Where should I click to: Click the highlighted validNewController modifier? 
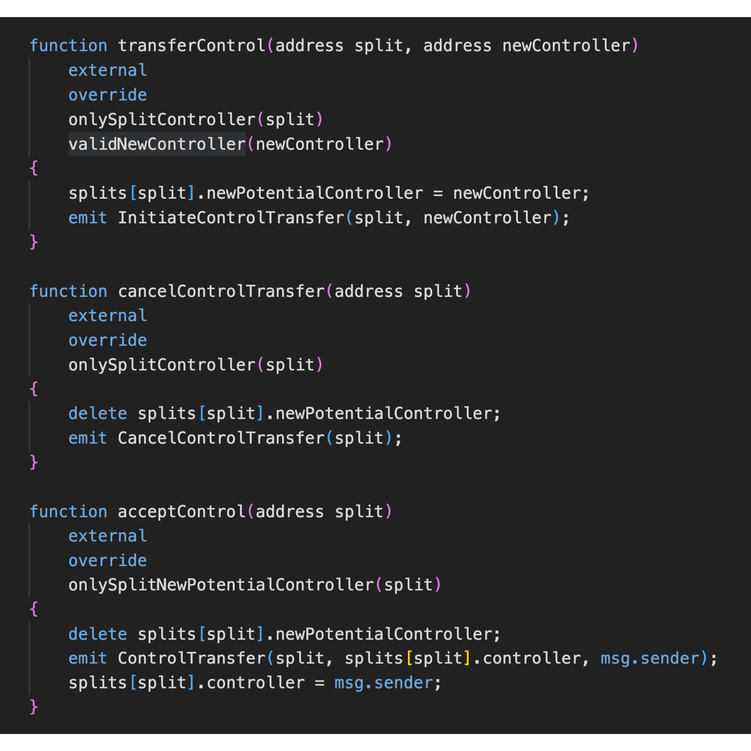(157, 144)
